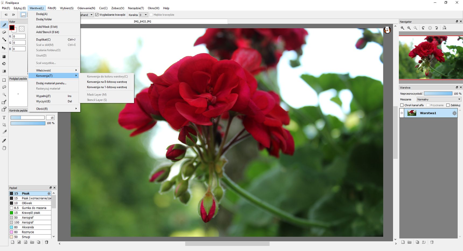Add new folder in Warstwa panel
Image resolution: width=463 pixels, height=251 pixels.
click(x=410, y=242)
